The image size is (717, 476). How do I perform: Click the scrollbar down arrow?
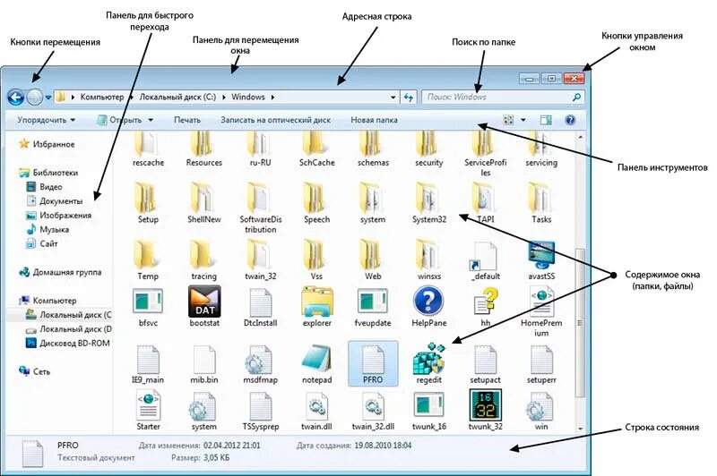[580, 429]
